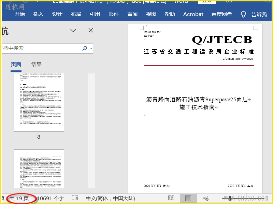Viewport: 273px width, 204px height.
Task: Switch to the 结果 tab
Action: click(37, 64)
